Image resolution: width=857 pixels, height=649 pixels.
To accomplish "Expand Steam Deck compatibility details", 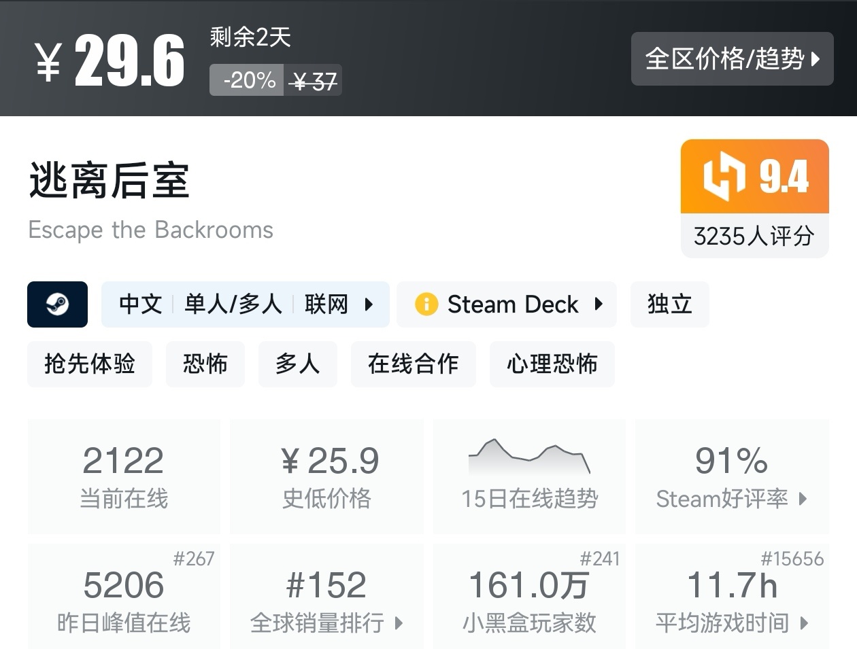I will point(599,304).
